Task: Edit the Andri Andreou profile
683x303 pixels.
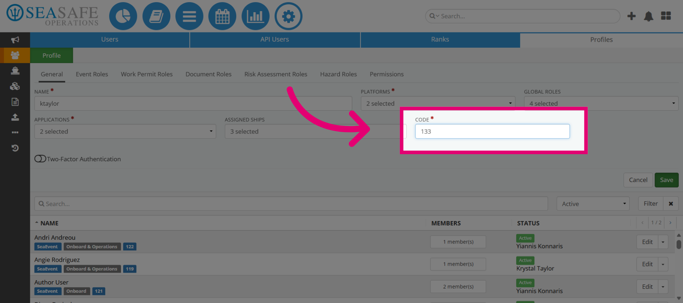Action: (x=647, y=242)
